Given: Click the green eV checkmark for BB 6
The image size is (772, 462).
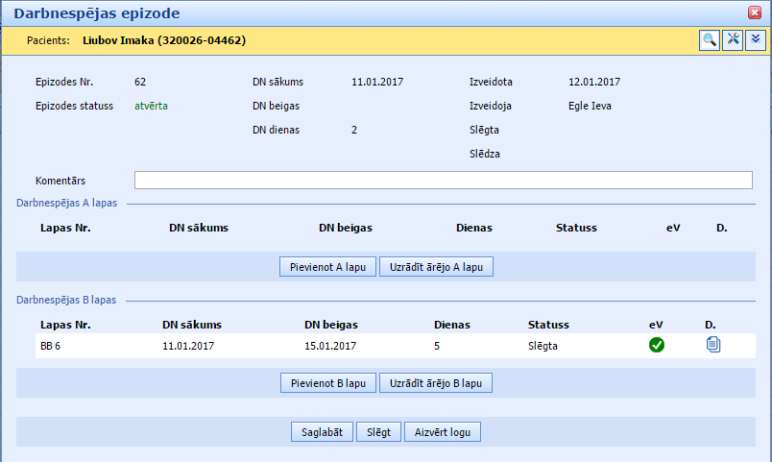Looking at the screenshot, I should (657, 346).
